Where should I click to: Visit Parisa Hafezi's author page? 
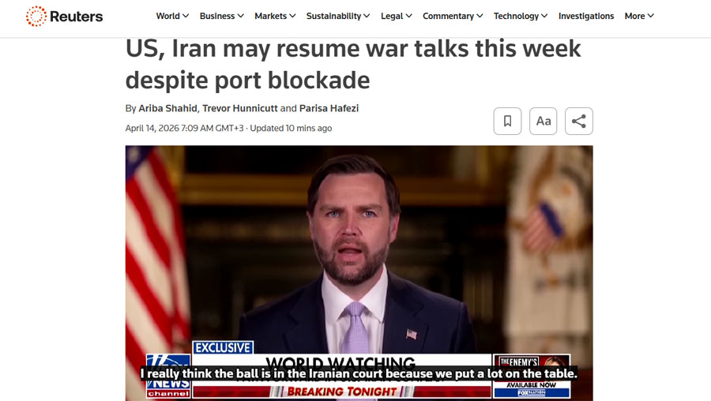coord(329,108)
